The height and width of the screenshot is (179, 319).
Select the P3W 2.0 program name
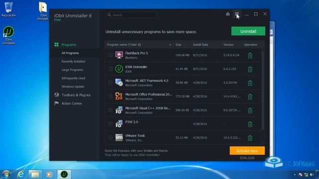click(132, 122)
